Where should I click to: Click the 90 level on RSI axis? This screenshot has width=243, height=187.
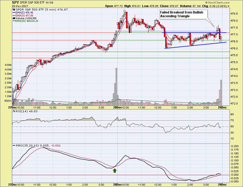click(x=232, y=114)
